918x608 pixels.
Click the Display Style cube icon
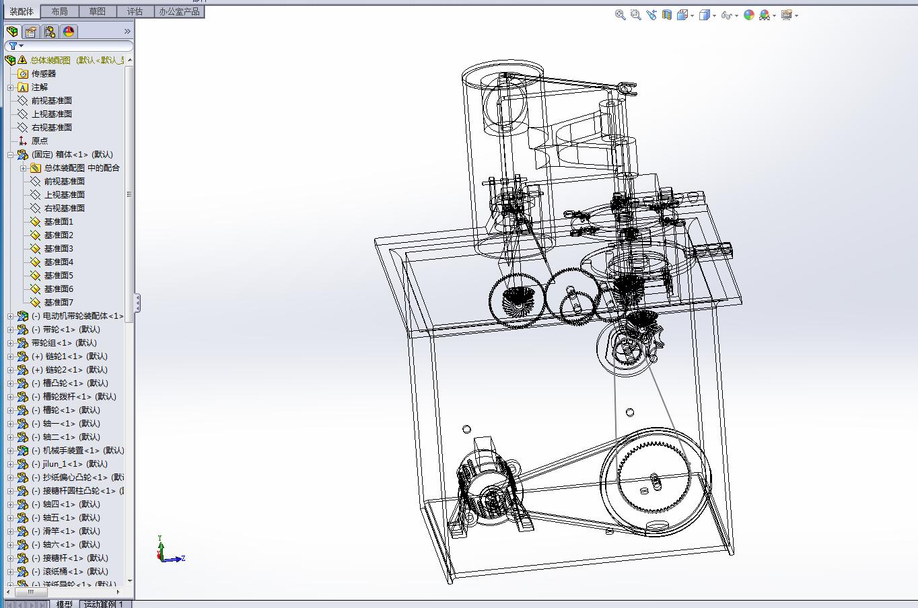tap(704, 15)
